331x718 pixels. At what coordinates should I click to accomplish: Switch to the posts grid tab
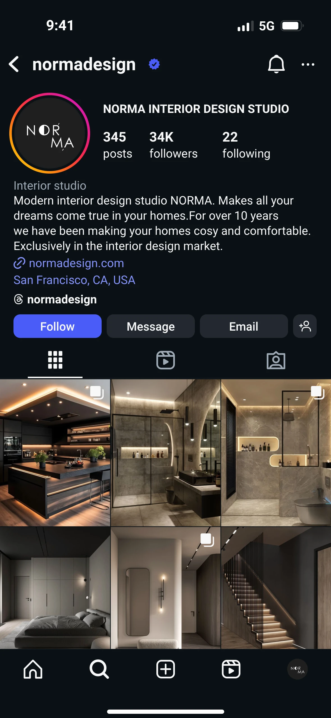click(55, 360)
